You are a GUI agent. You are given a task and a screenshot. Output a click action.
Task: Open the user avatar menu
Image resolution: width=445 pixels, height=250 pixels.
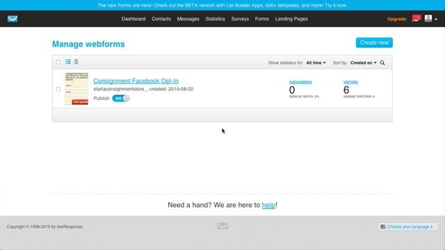(428, 19)
